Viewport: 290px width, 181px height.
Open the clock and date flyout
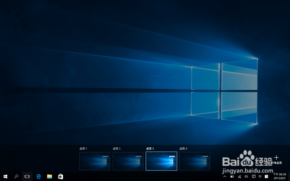click(280, 177)
